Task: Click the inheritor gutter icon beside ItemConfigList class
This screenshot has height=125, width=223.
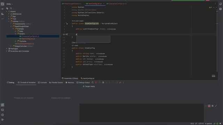Action: click(x=67, y=24)
